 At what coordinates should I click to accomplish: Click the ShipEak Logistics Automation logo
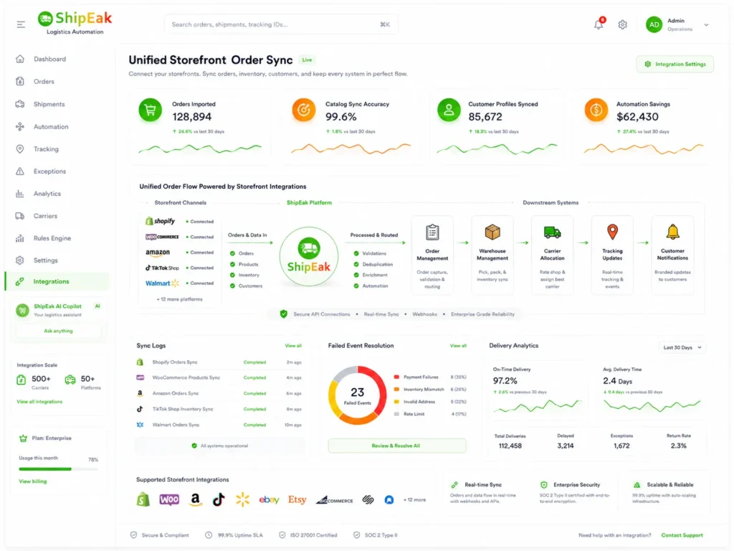point(75,22)
